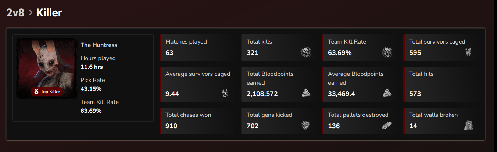Click the pallet icon in Total pallets destroyed
This screenshot has height=152, width=497.
[387, 125]
